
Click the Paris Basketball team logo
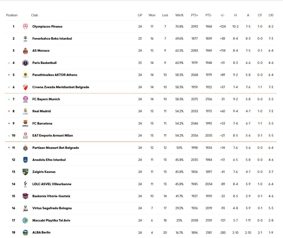25,63
